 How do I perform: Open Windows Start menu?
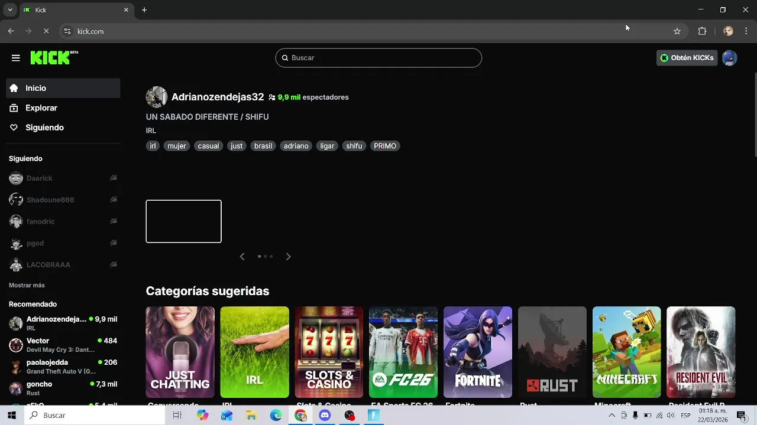pos(12,416)
